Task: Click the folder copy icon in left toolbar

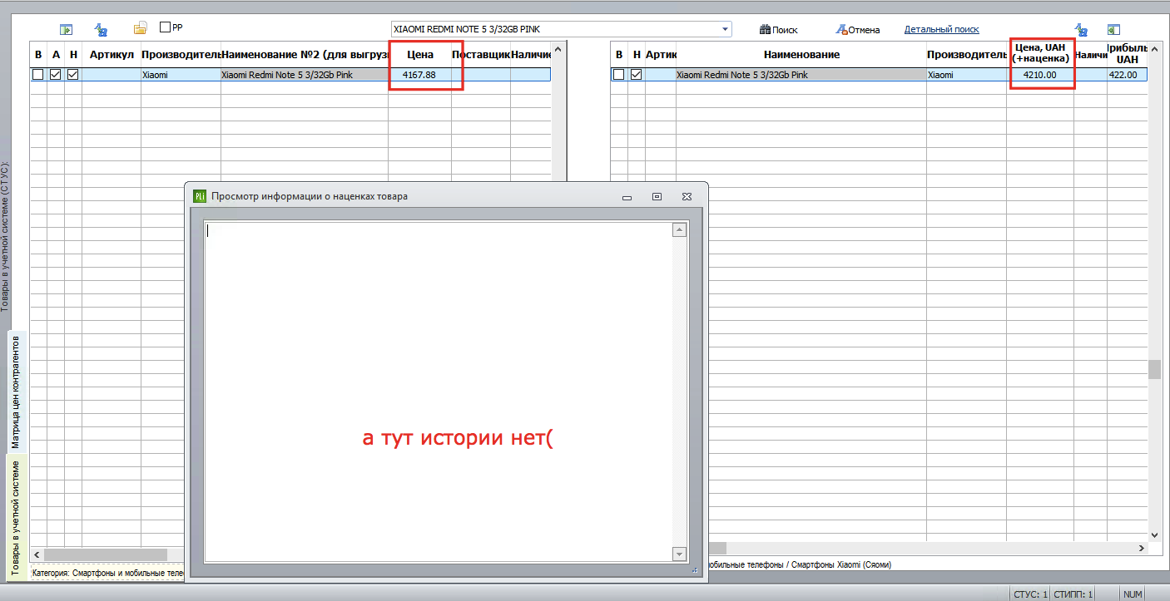Action: (140, 28)
